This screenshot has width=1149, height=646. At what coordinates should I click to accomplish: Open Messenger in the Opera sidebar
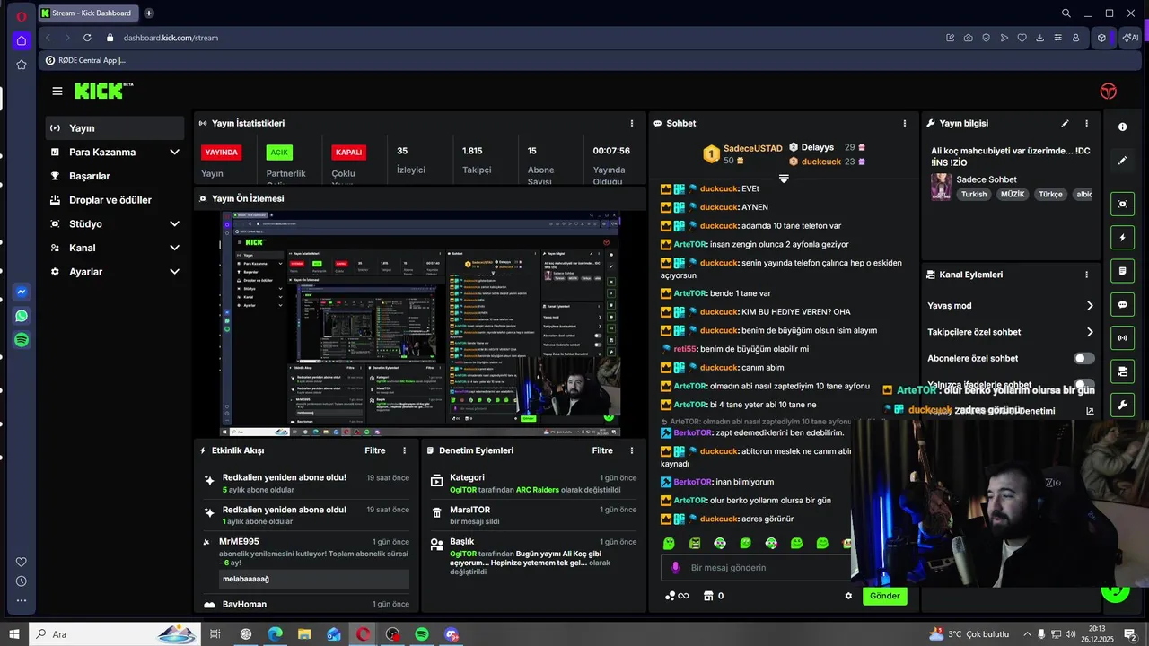tap(22, 292)
